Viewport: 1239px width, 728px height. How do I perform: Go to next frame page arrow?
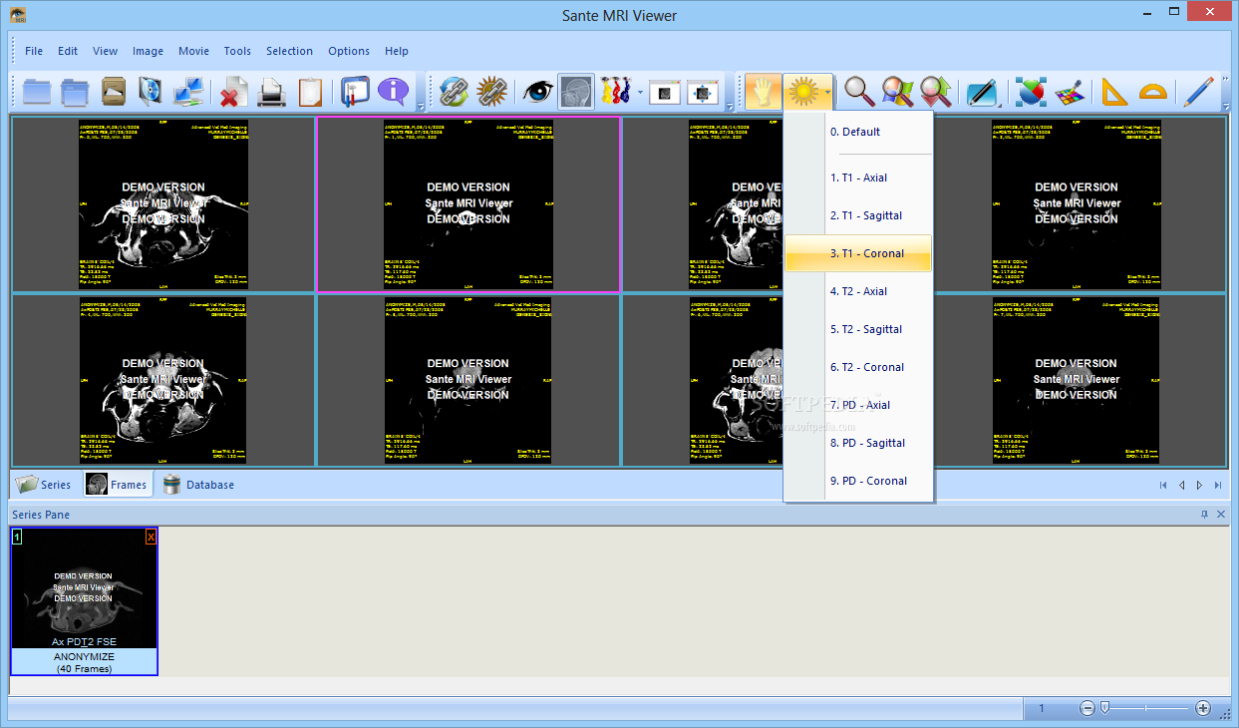[x=1199, y=486]
